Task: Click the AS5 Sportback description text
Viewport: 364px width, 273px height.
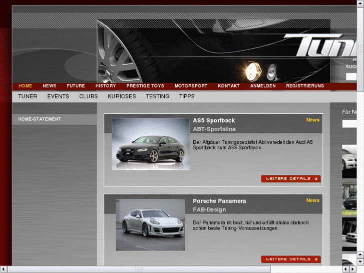Action: (253, 145)
